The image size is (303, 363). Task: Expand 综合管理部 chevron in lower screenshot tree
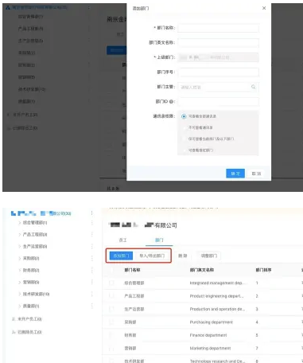pyautogui.click(x=19, y=223)
